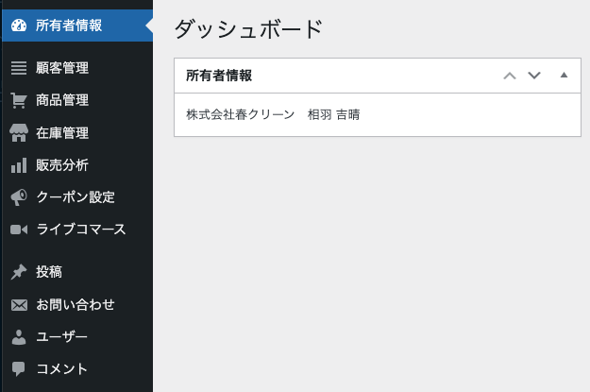Click the bar chart icon for 販売分析
Viewport: 590px width, 392px height.
click(19, 165)
